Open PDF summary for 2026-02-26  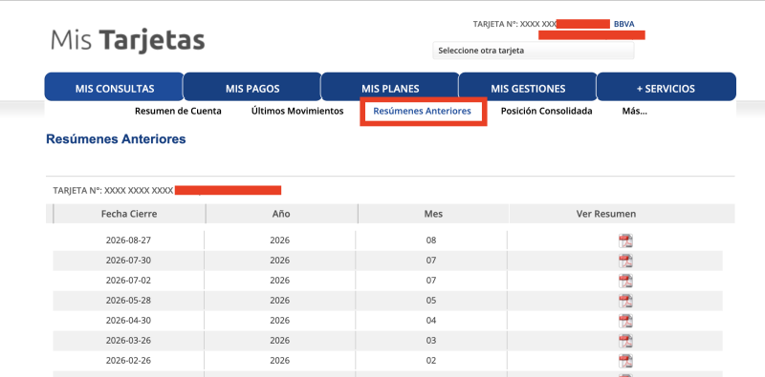pyautogui.click(x=625, y=361)
